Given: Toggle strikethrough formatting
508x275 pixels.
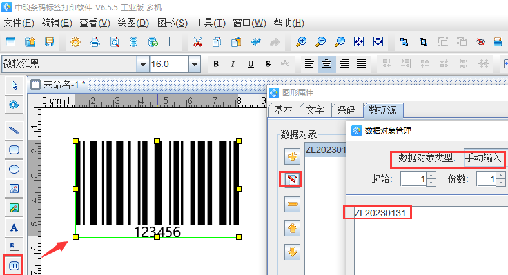Looking at the screenshot, I should pyautogui.click(x=268, y=64).
